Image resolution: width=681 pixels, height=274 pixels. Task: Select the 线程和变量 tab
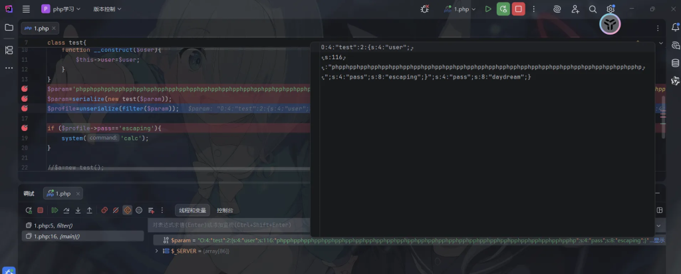[x=193, y=210]
